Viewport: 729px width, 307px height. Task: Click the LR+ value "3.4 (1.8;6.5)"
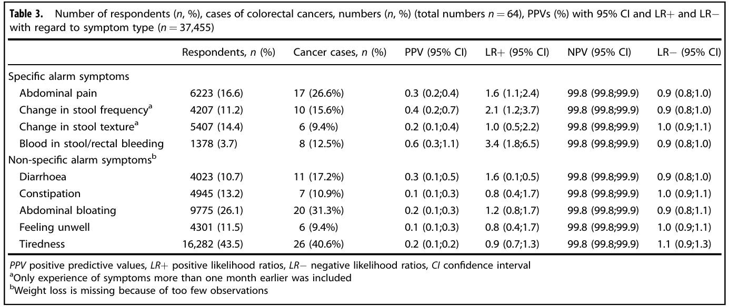click(517, 144)
